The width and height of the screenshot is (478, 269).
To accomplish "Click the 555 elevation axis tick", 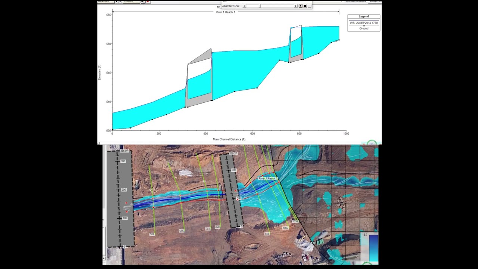I will pyautogui.click(x=109, y=15).
